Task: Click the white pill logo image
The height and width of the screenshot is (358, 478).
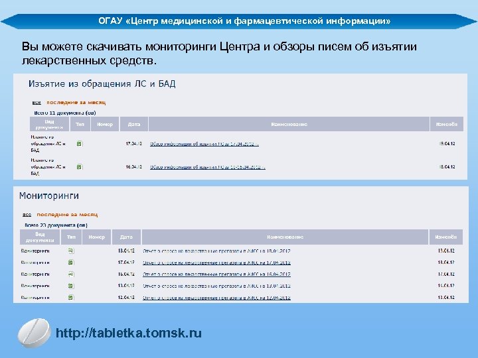Action: [x=34, y=333]
